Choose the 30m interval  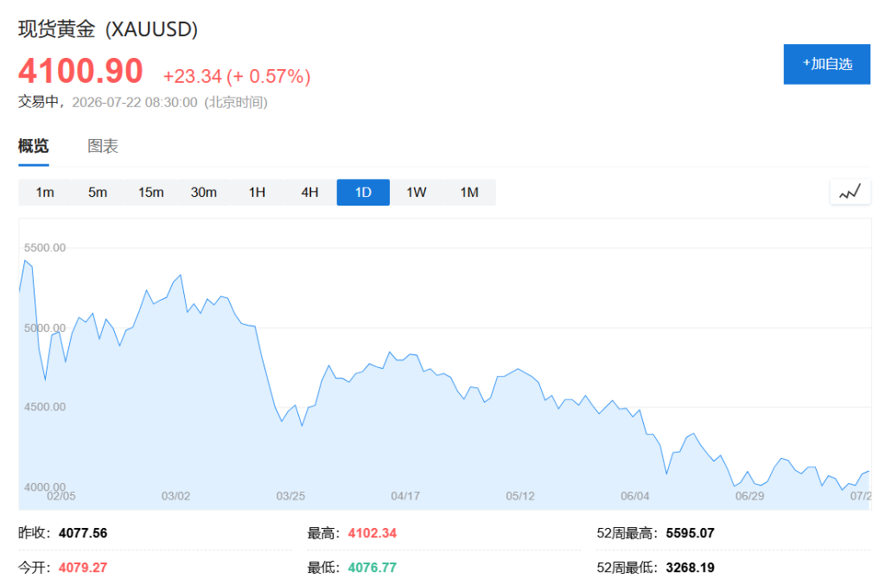(204, 193)
